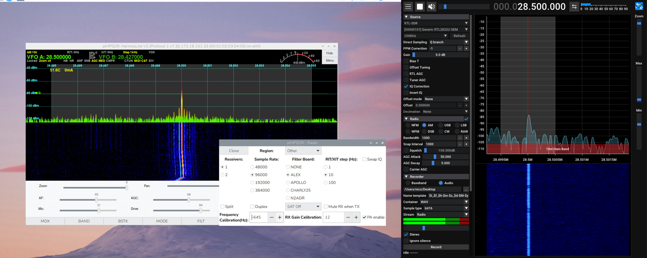Screen dimensions: 647x258
Task: Open the SDR++ hamburger menu
Action: click(408, 6)
